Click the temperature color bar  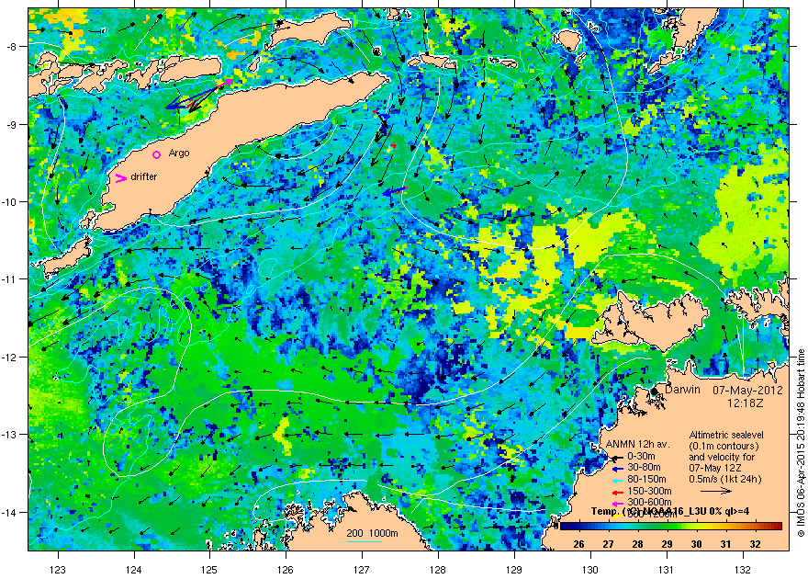671,526
